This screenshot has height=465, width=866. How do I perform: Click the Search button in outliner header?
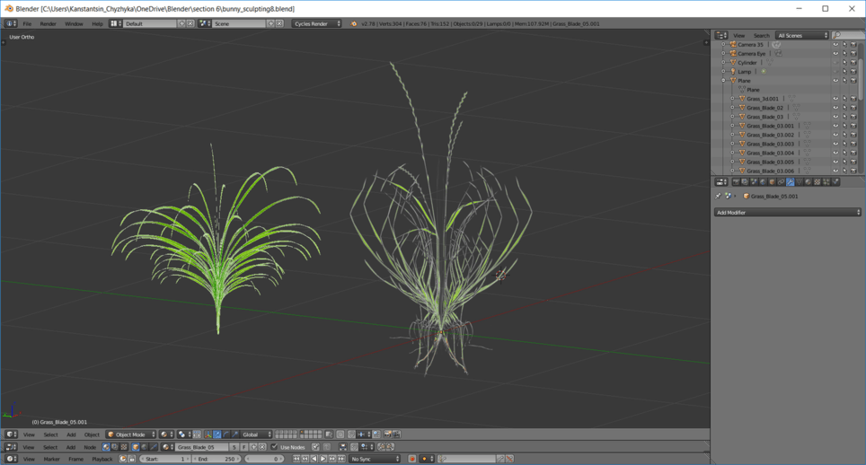coord(761,35)
